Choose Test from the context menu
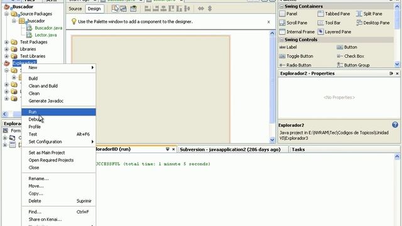 click(58, 134)
